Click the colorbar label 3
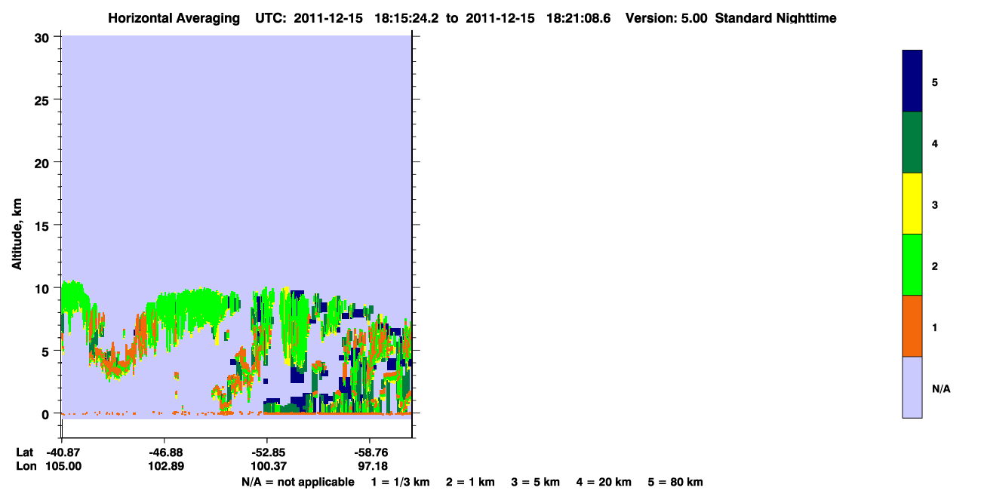981x503 pixels. (935, 204)
